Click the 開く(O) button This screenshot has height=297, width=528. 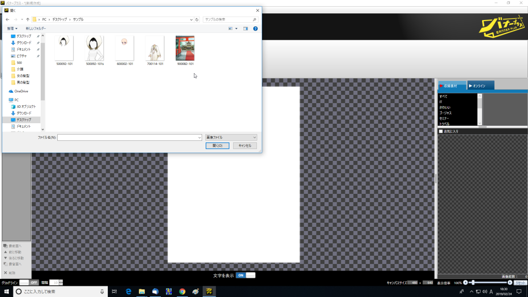coord(217,146)
